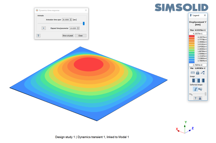Open help from the Legend panel bottom
The width and height of the screenshot is (216, 143).
(195, 98)
